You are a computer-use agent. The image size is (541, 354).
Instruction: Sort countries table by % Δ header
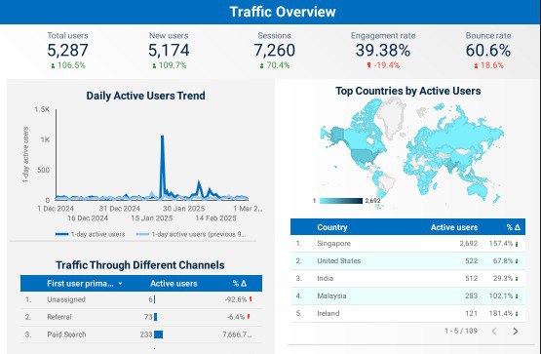click(x=513, y=227)
